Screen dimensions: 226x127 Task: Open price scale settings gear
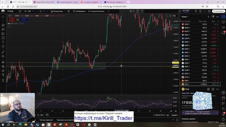[176, 111]
